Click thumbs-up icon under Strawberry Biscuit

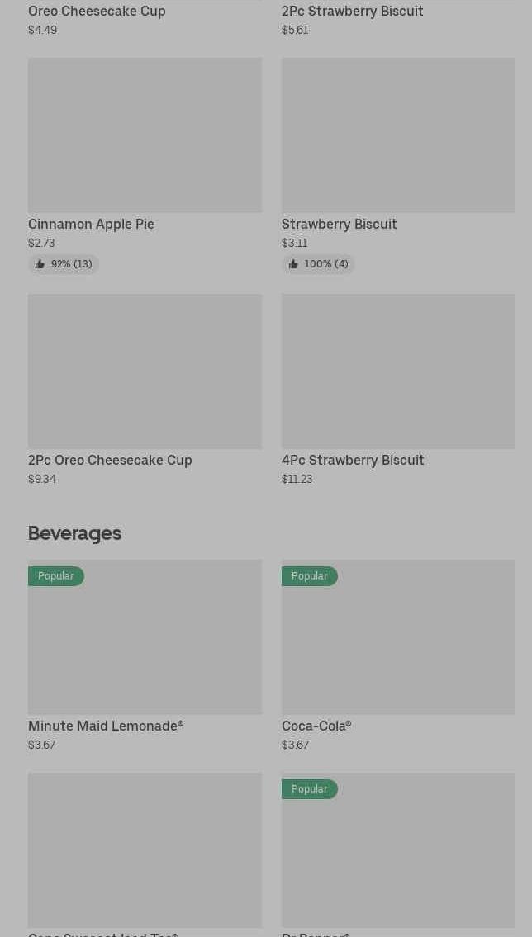[x=293, y=264]
